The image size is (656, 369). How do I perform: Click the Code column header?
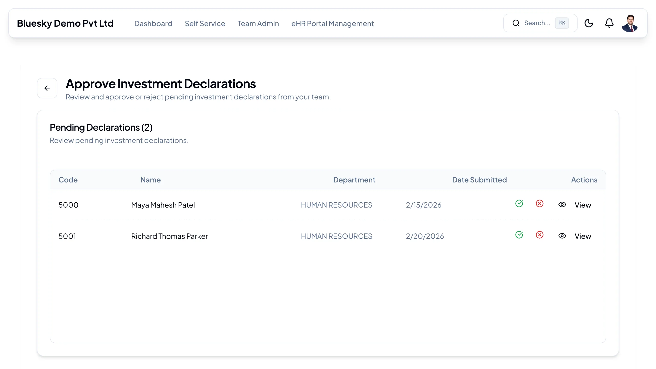(68, 180)
